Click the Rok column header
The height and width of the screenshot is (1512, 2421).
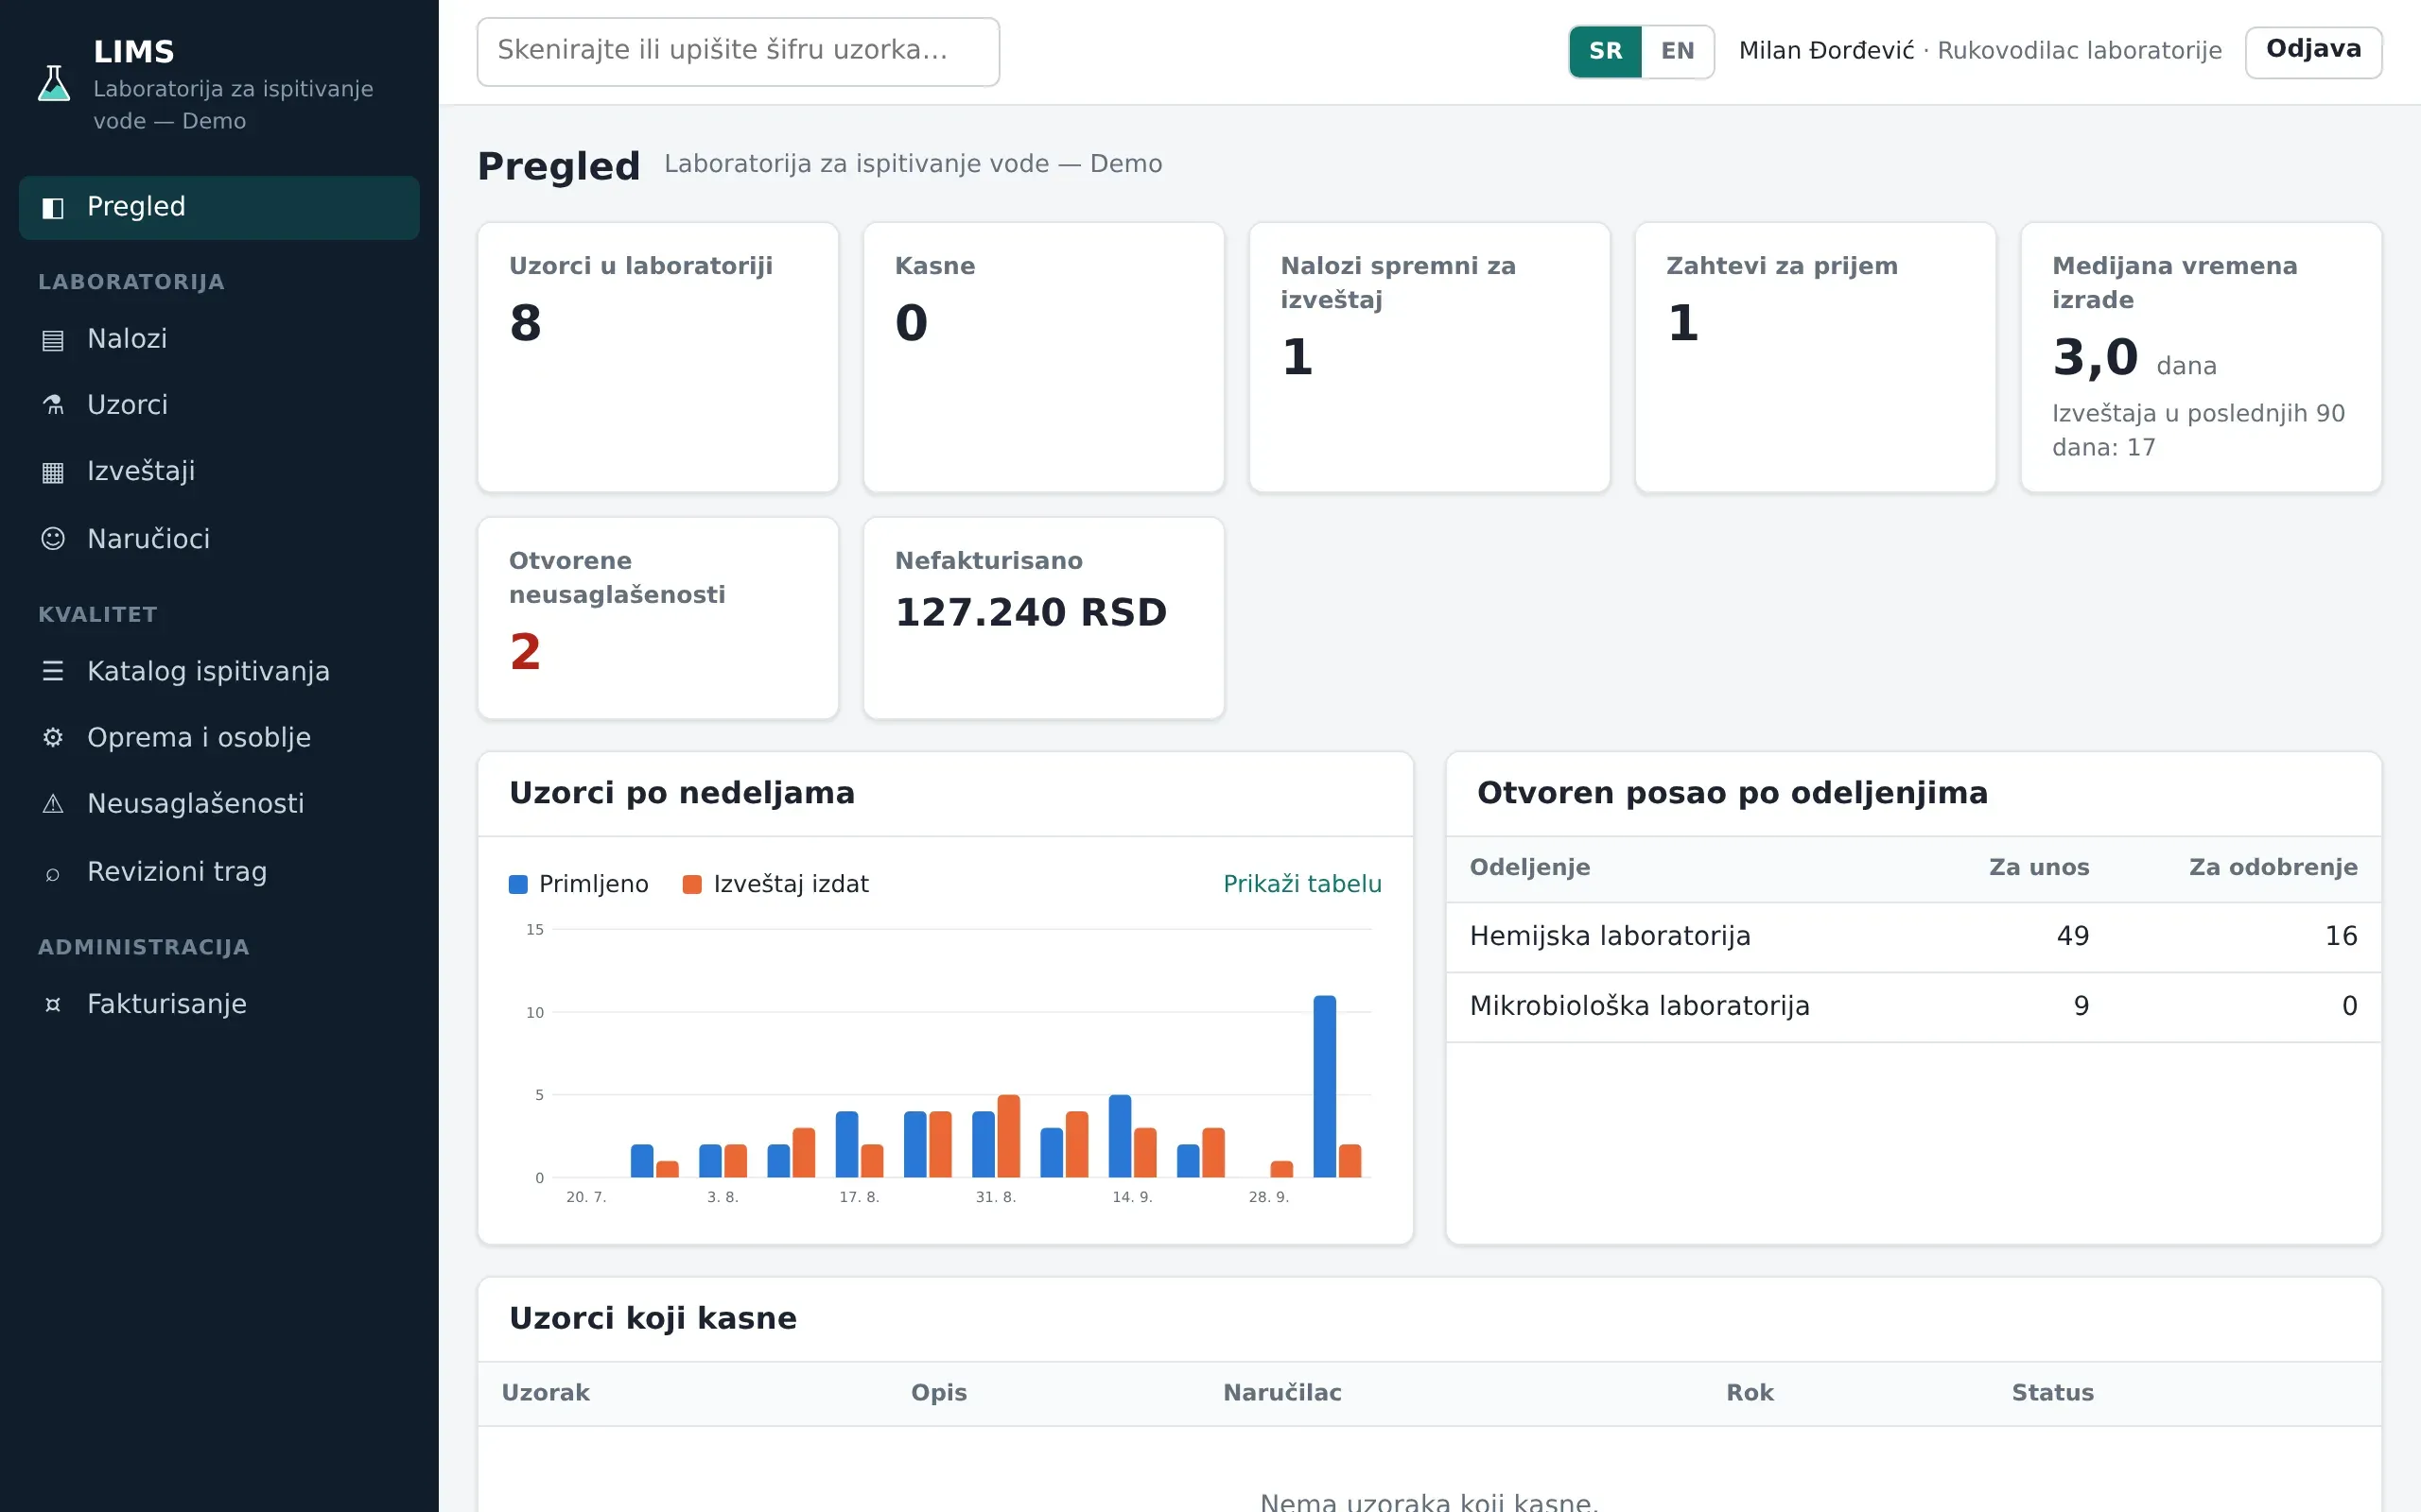[x=1750, y=1392]
